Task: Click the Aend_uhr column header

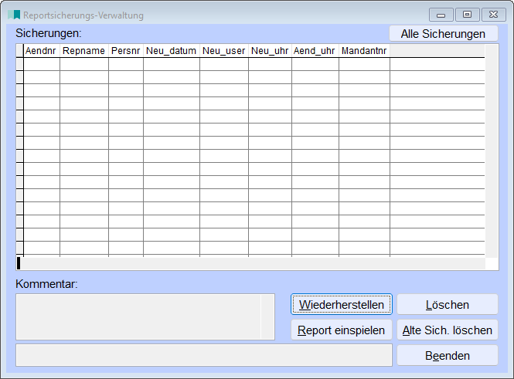Action: [315, 51]
